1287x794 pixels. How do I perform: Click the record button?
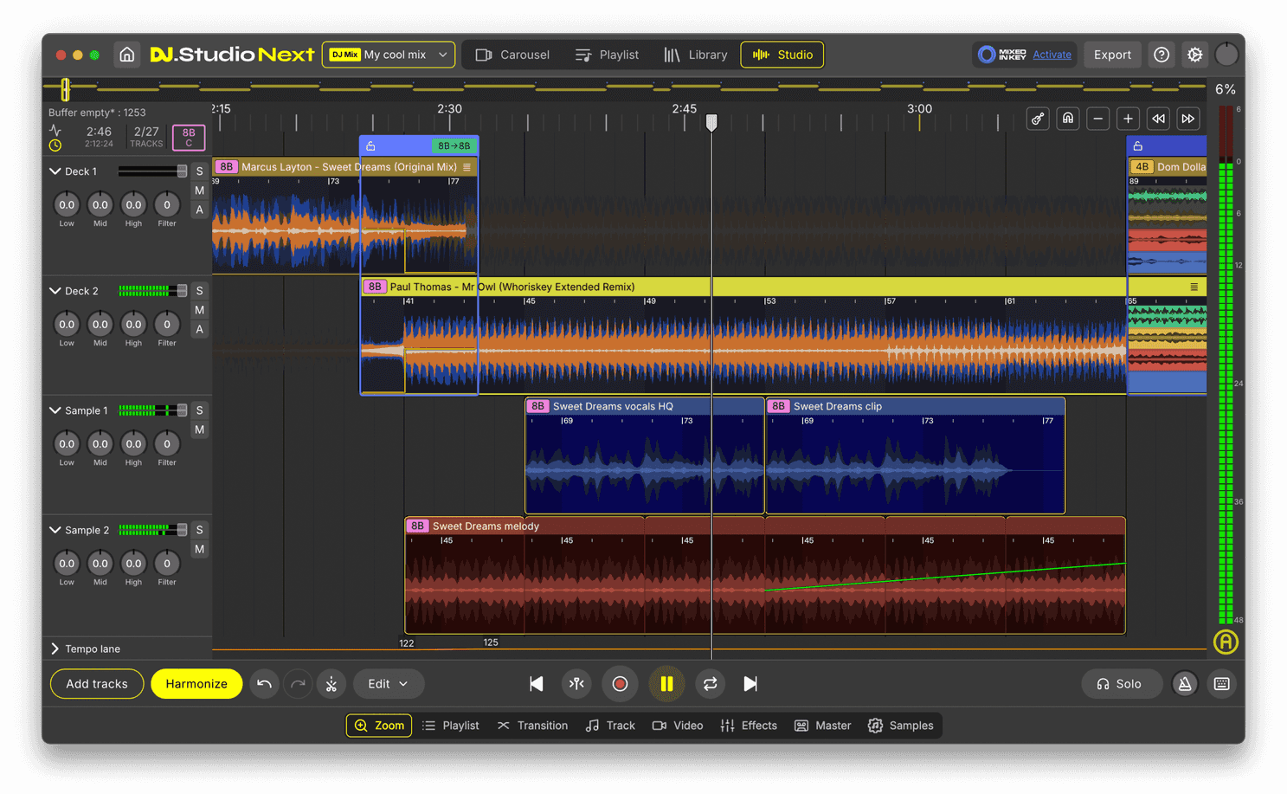coord(620,684)
